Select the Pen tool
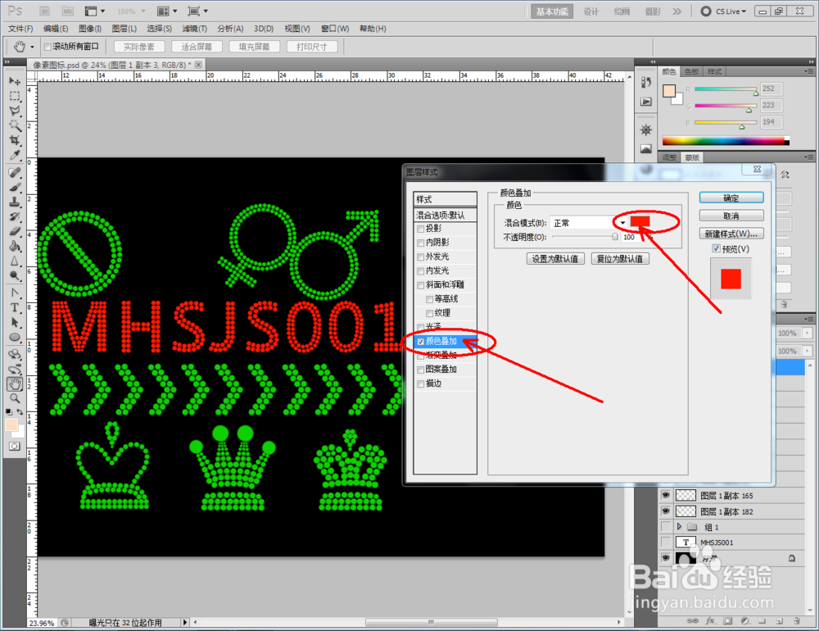The height and width of the screenshot is (631, 819). (15, 293)
